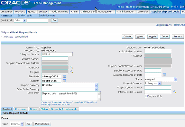The height and width of the screenshot is (127, 185).
Task: Open Indirect Sales Management tab
Action: click(x=97, y=12)
